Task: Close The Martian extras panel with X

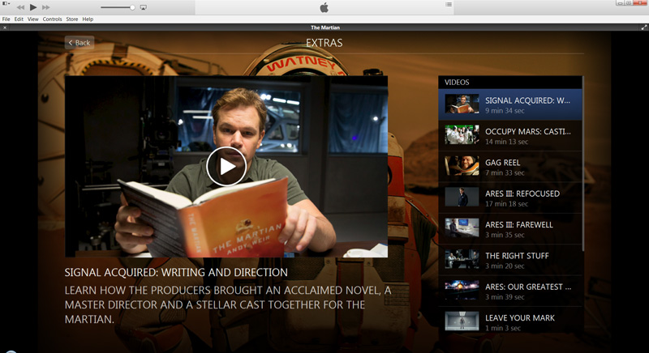Action: (x=5, y=28)
